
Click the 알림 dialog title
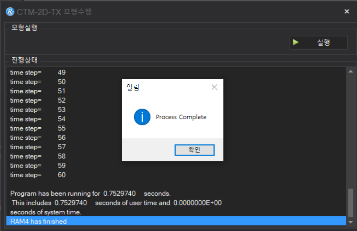[x=133, y=87]
